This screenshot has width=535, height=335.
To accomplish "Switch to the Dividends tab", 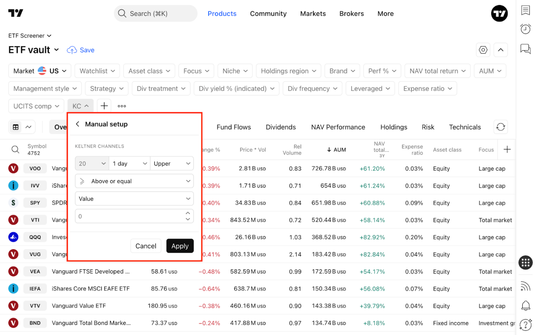I will point(281,127).
